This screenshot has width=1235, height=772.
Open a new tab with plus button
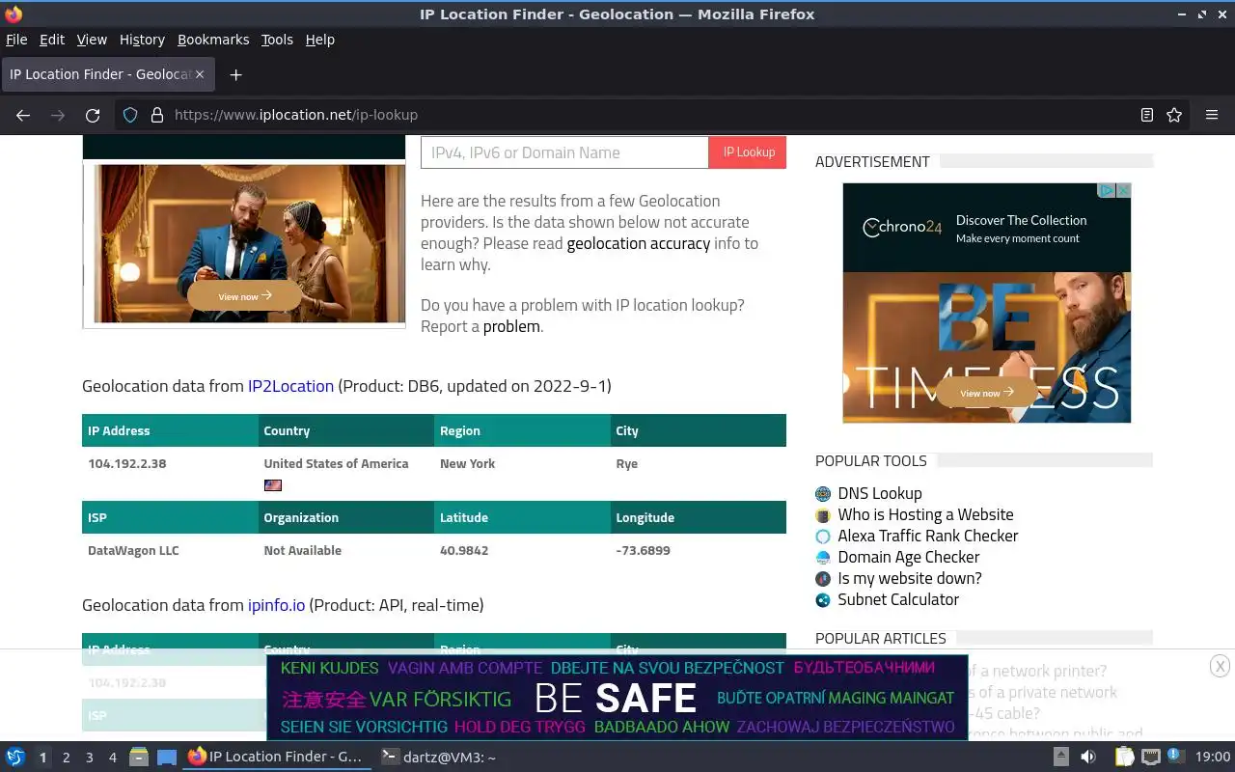click(235, 74)
